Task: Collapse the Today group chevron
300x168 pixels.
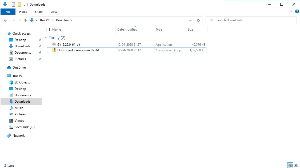Action: (x=46, y=38)
